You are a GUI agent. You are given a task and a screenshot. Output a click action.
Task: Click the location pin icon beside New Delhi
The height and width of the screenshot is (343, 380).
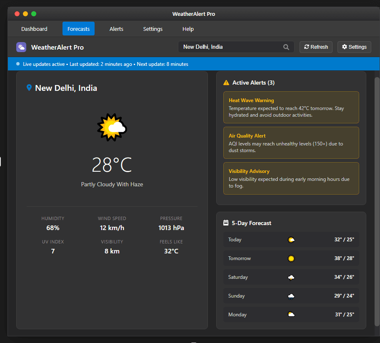click(29, 88)
